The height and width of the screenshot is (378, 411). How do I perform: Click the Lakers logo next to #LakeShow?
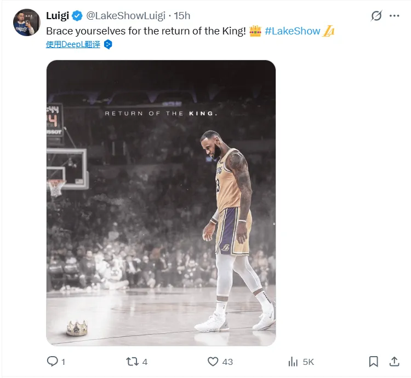click(329, 31)
